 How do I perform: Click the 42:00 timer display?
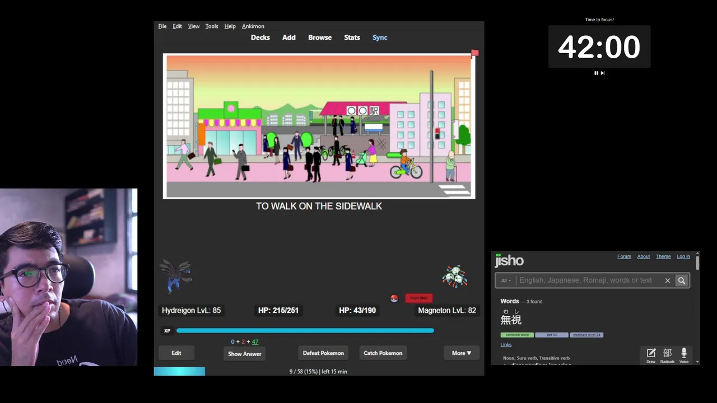point(599,47)
